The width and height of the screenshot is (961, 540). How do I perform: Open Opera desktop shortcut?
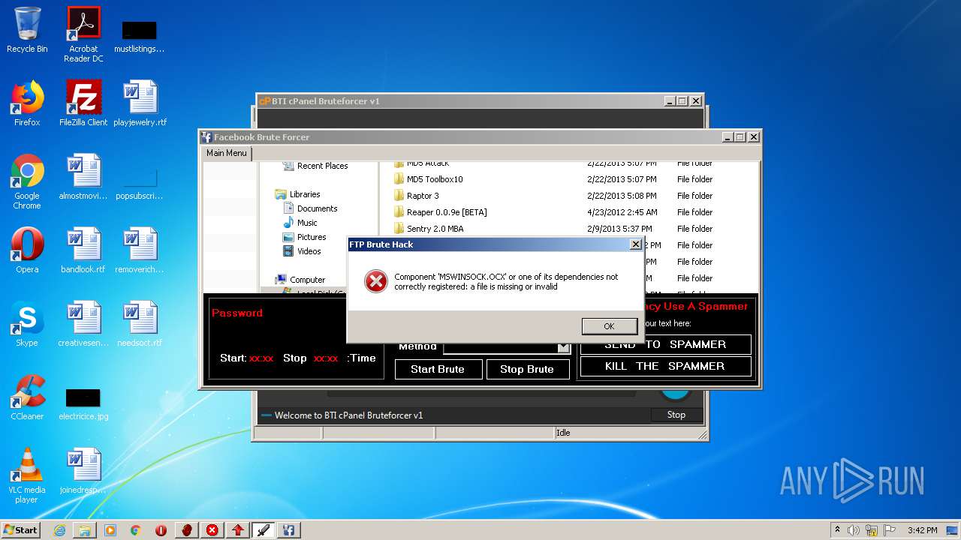[27, 250]
